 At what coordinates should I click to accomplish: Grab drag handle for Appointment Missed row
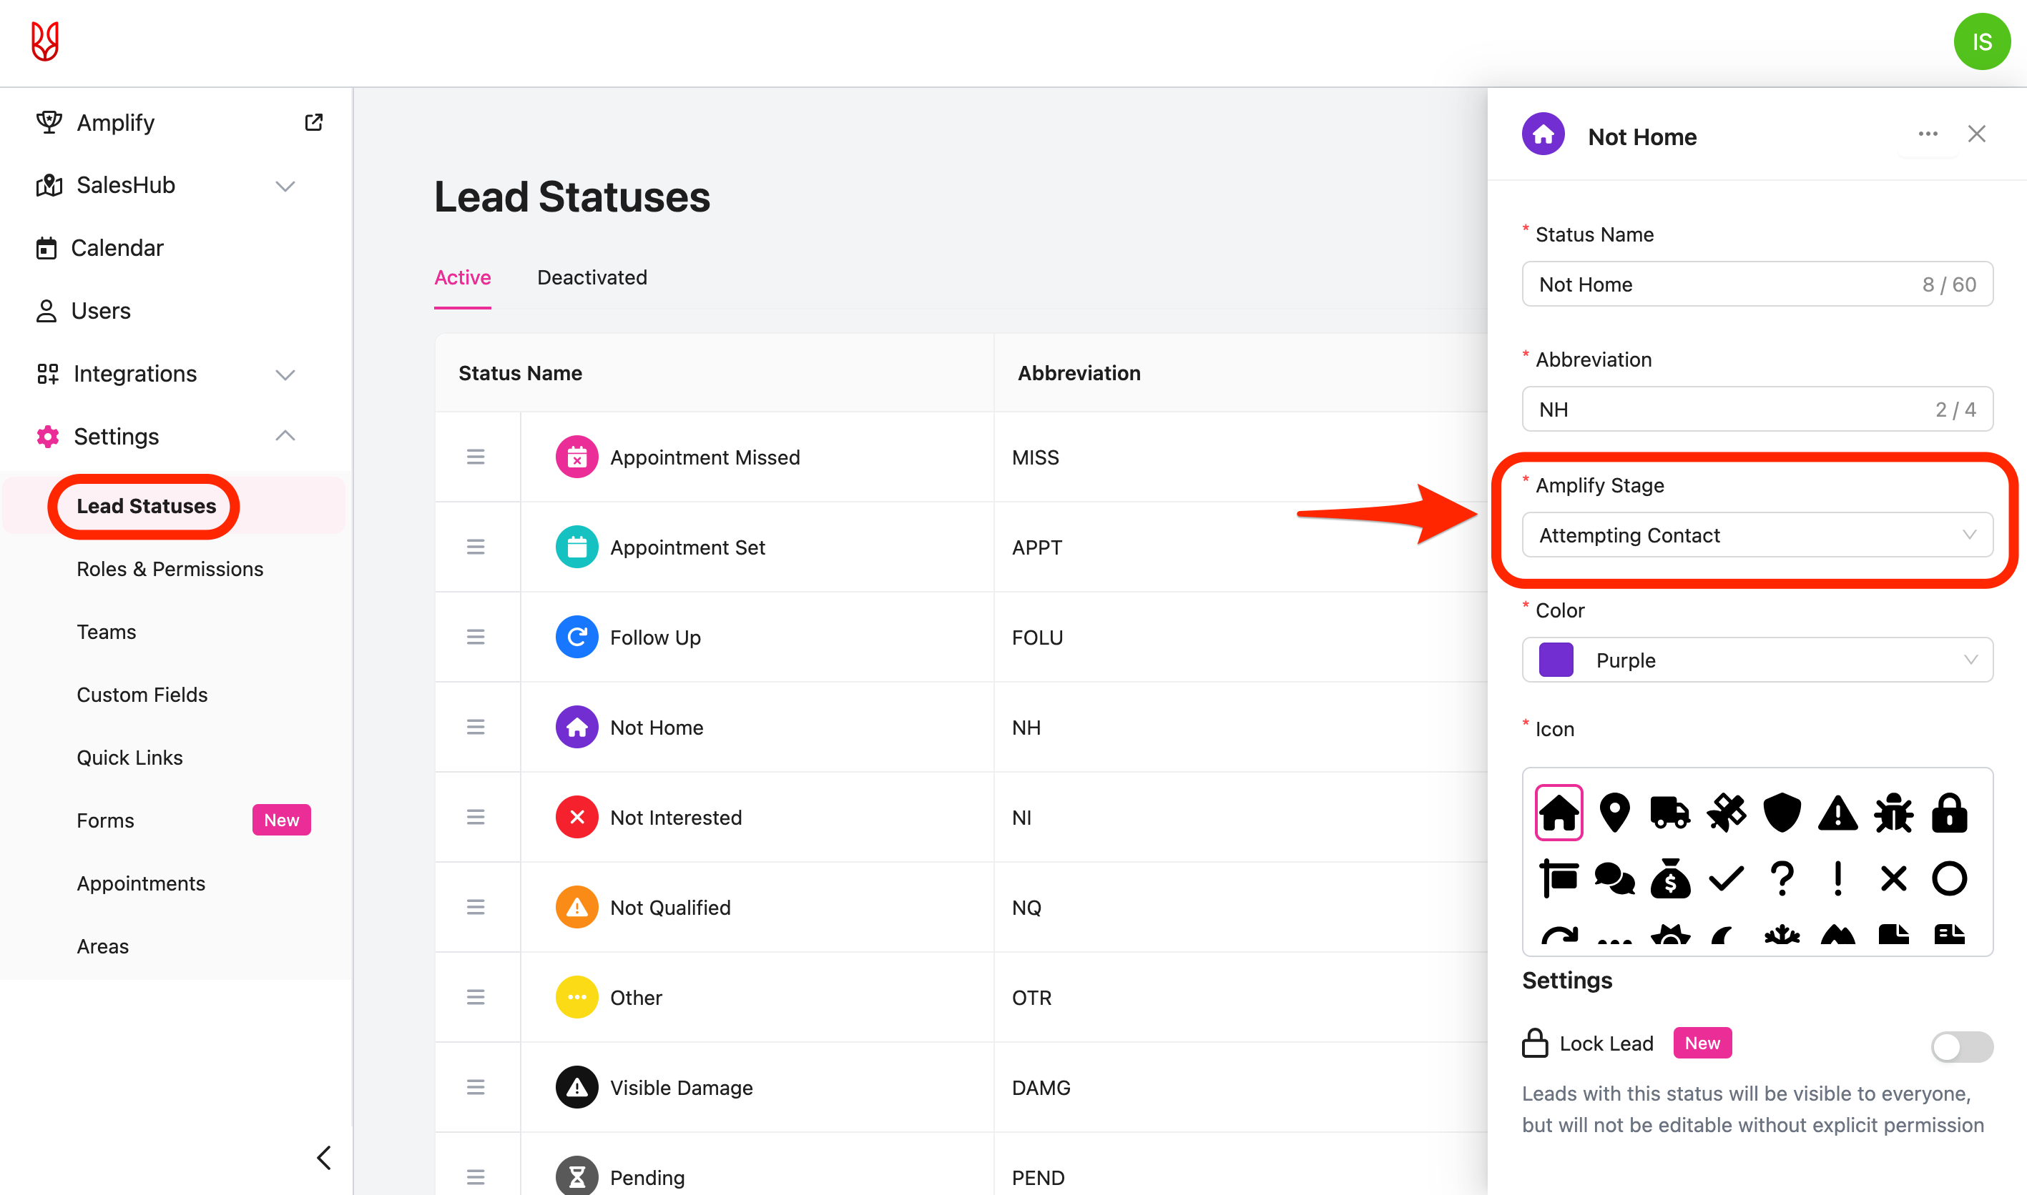476,457
